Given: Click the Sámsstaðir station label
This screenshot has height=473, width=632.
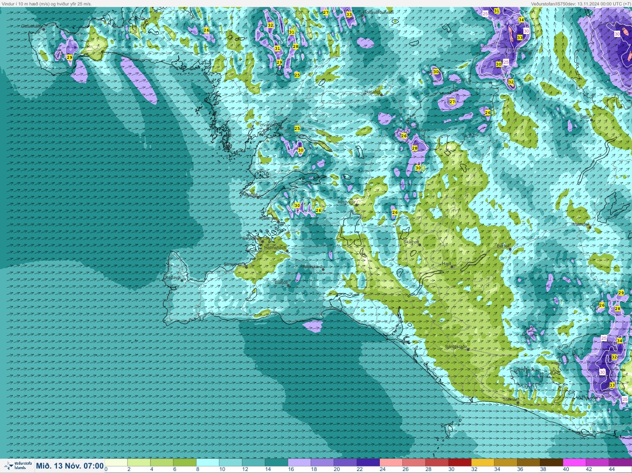Looking at the screenshot, I should (456, 347).
